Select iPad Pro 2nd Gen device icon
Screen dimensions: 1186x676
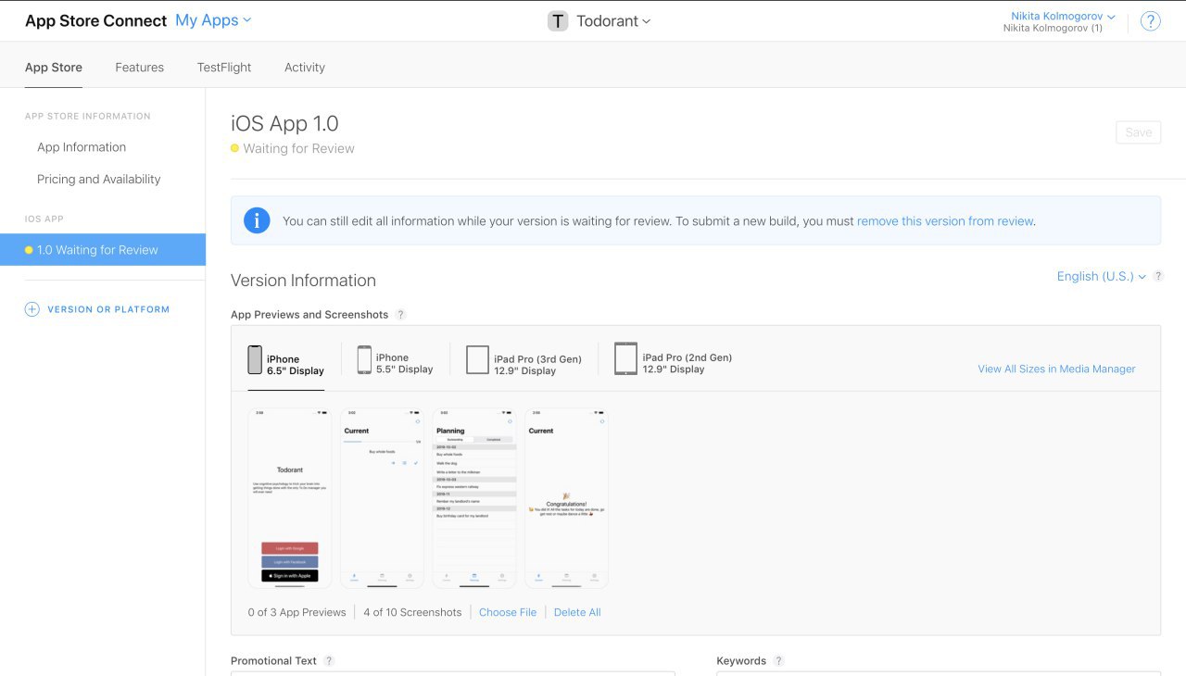625,358
